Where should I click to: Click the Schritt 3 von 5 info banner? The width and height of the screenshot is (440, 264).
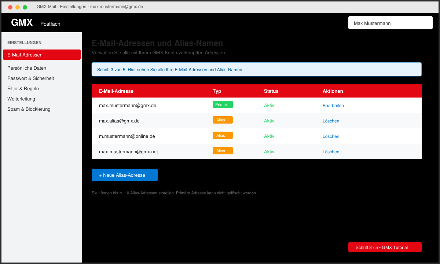257,69
